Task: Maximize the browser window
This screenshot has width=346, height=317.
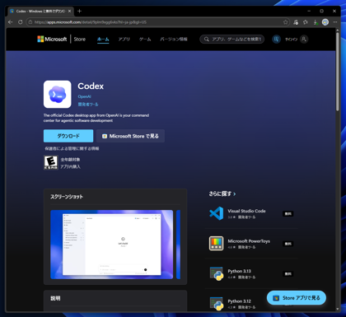Action: tap(321, 11)
